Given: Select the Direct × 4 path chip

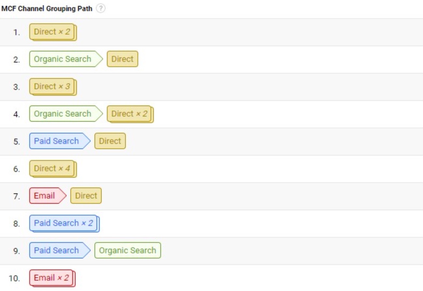Looking at the screenshot, I should coord(53,169).
